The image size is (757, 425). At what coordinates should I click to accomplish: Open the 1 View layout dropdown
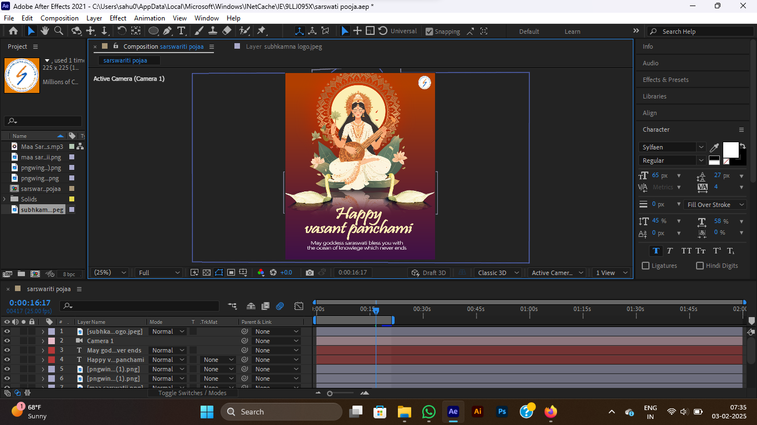pos(611,273)
